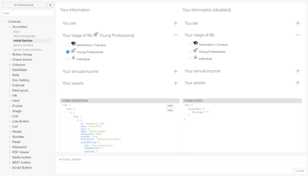Collapse 'Your stage of life' minus icon in the left form
This screenshot has width=308, height=176.
[176, 35]
